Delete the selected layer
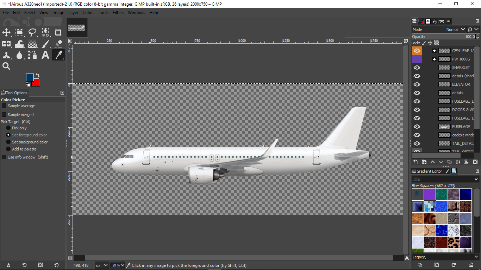 pyautogui.click(x=475, y=162)
